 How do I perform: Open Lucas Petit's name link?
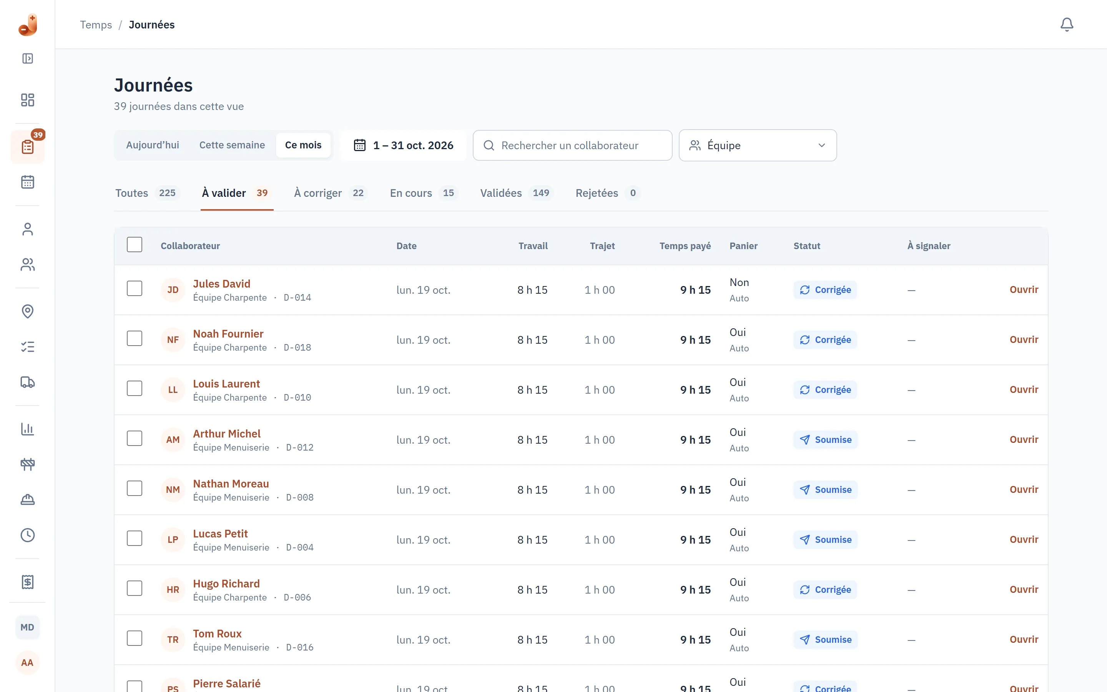click(x=220, y=533)
